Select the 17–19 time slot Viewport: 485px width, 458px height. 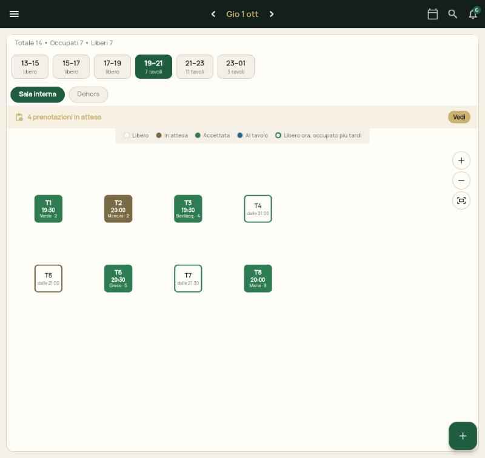112,67
